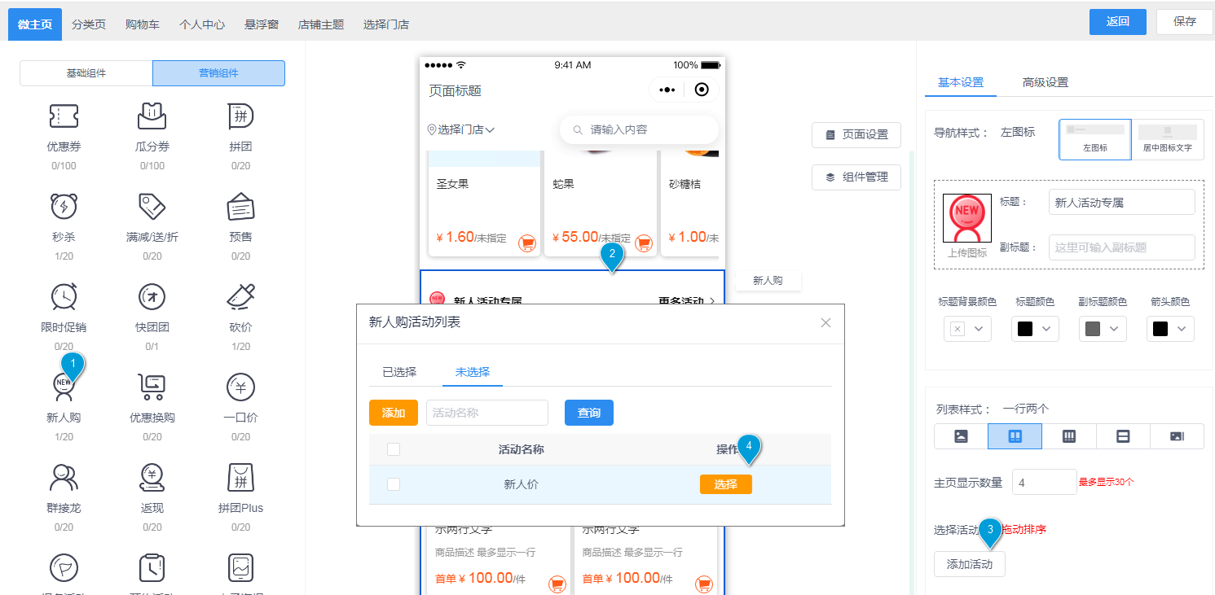The height and width of the screenshot is (595, 1215).
Task: Open the 悬浮窗 tab
Action: point(262,24)
